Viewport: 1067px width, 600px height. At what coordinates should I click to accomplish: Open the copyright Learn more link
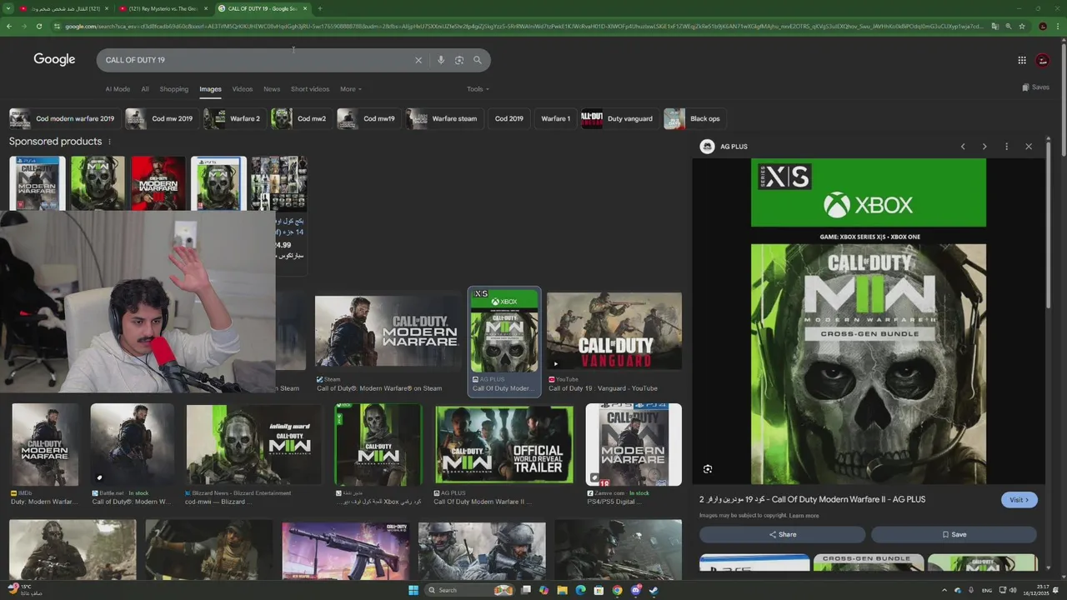click(804, 516)
